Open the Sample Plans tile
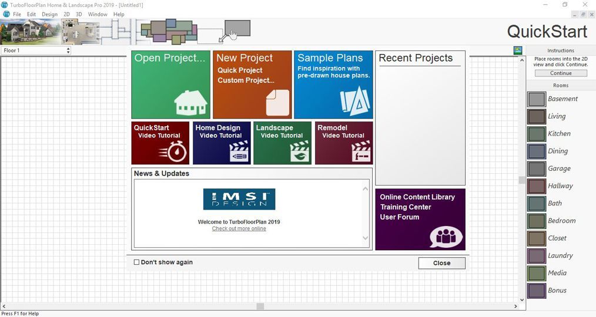The height and width of the screenshot is (317, 596). pyautogui.click(x=333, y=85)
